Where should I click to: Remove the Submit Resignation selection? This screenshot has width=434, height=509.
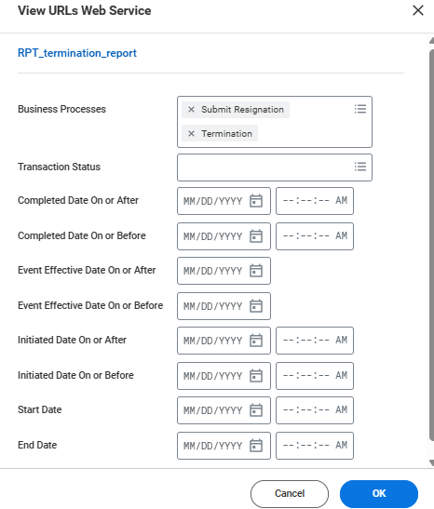[191, 110]
